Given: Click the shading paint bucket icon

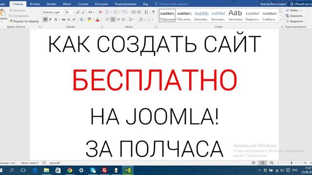Looking at the screenshot, I should [x=141, y=19].
